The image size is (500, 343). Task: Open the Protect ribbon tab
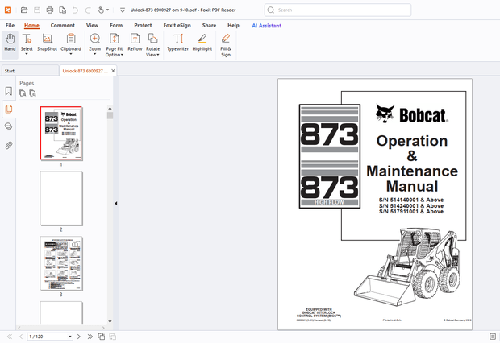(x=143, y=26)
